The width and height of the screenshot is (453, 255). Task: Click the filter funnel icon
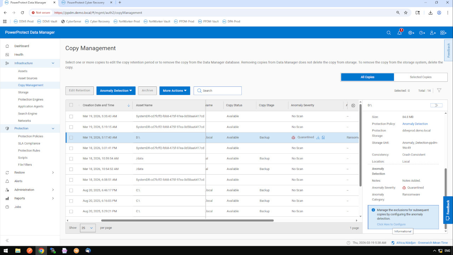pos(439,90)
